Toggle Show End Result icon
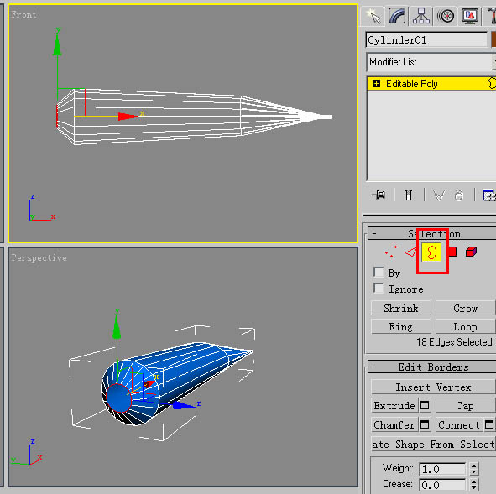 [x=409, y=195]
